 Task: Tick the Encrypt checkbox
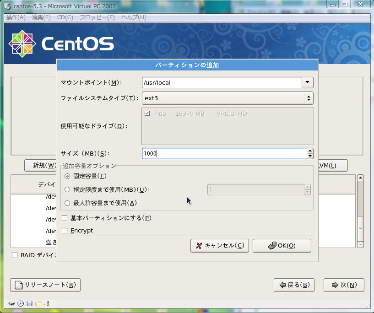pyautogui.click(x=65, y=231)
